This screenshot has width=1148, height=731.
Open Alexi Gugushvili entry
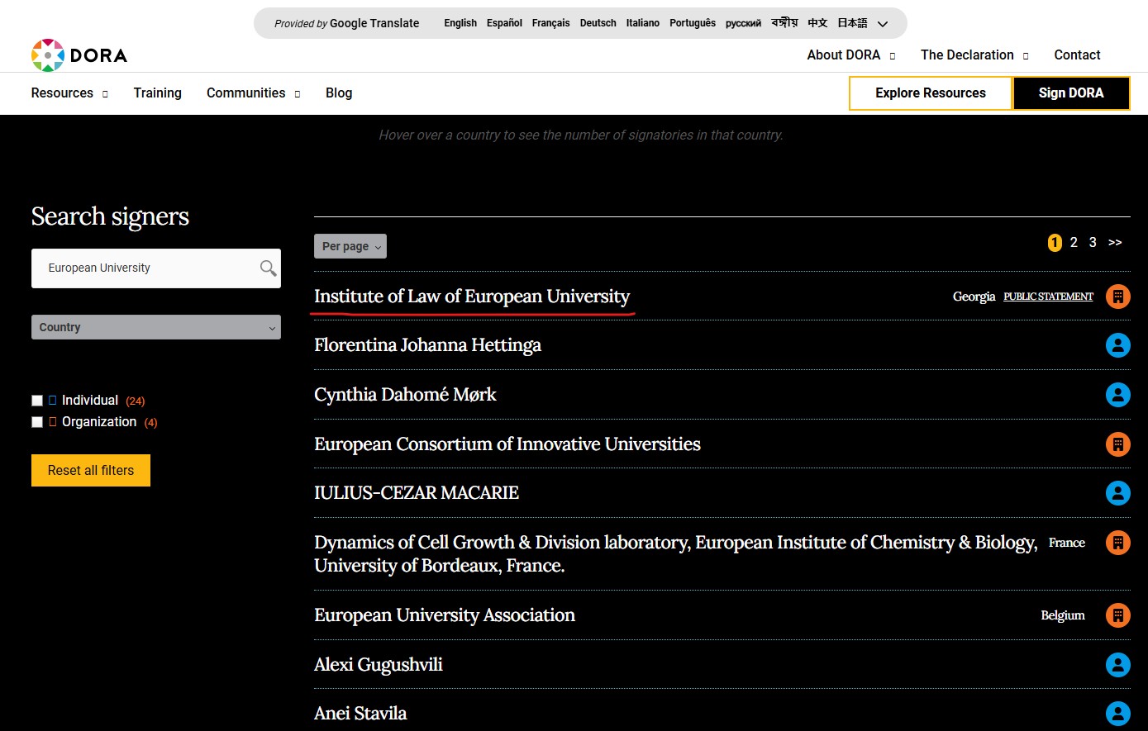379,665
